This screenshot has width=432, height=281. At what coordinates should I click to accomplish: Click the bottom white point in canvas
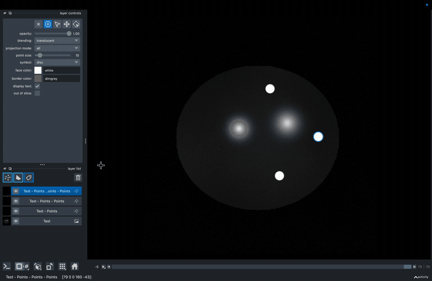click(x=279, y=176)
